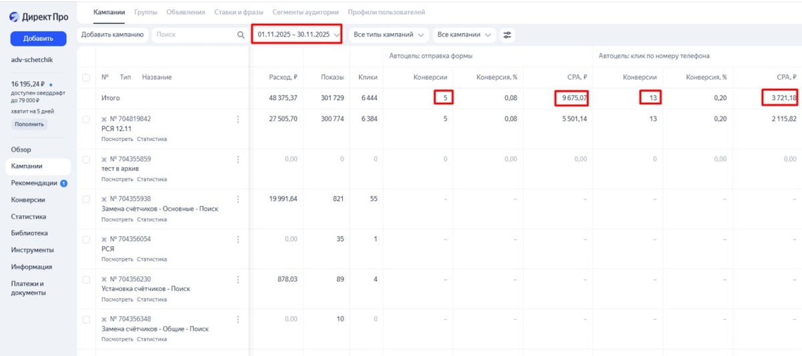The width and height of the screenshot is (802, 356).
Task: Check the box for campaign РСЯ 12.11
Action: [86, 120]
